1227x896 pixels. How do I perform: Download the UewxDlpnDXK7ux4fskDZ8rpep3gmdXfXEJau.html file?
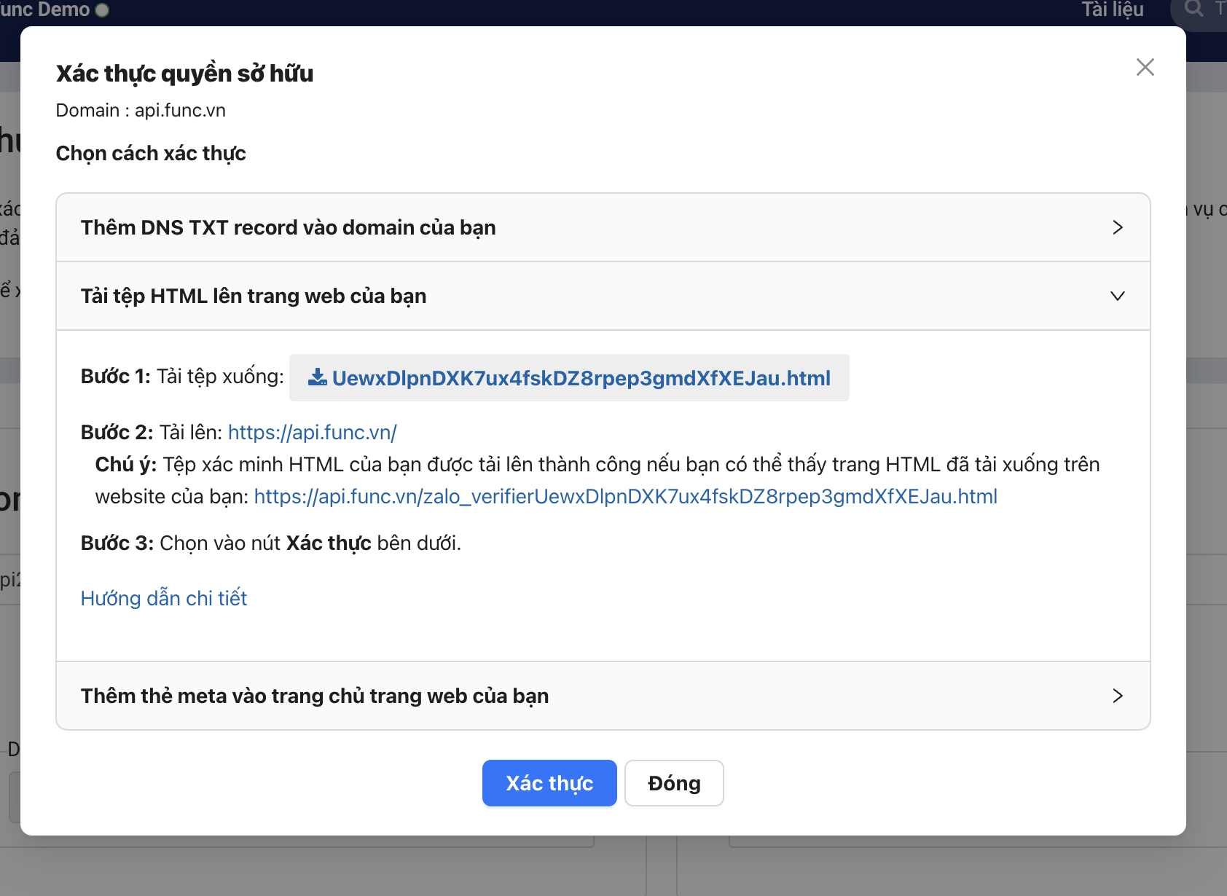coord(581,378)
